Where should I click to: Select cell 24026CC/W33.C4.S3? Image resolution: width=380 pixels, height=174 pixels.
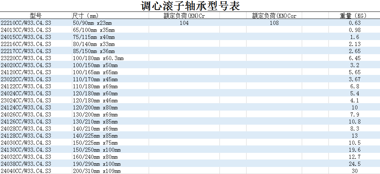(x=26, y=115)
